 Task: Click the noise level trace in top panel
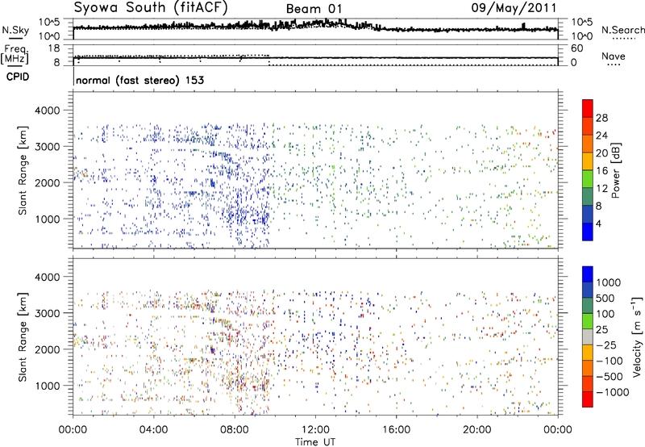tap(315, 26)
